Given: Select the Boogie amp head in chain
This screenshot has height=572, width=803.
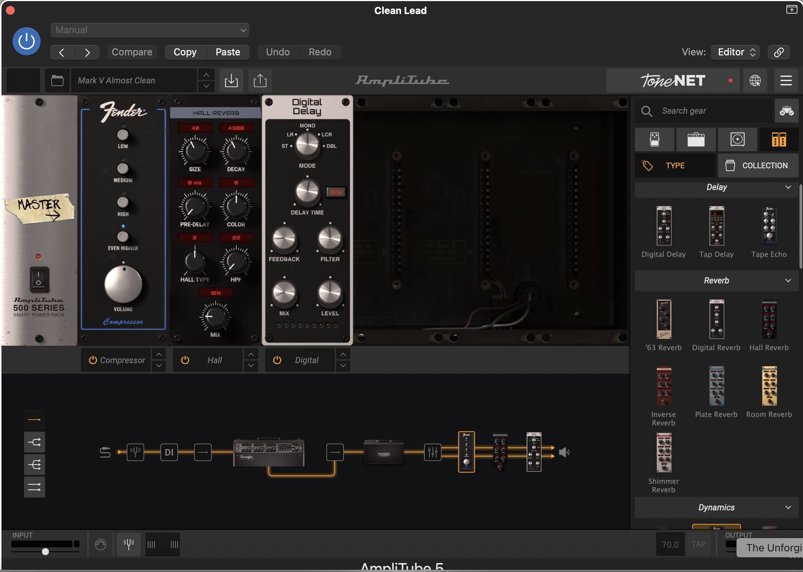Looking at the screenshot, I should (269, 452).
